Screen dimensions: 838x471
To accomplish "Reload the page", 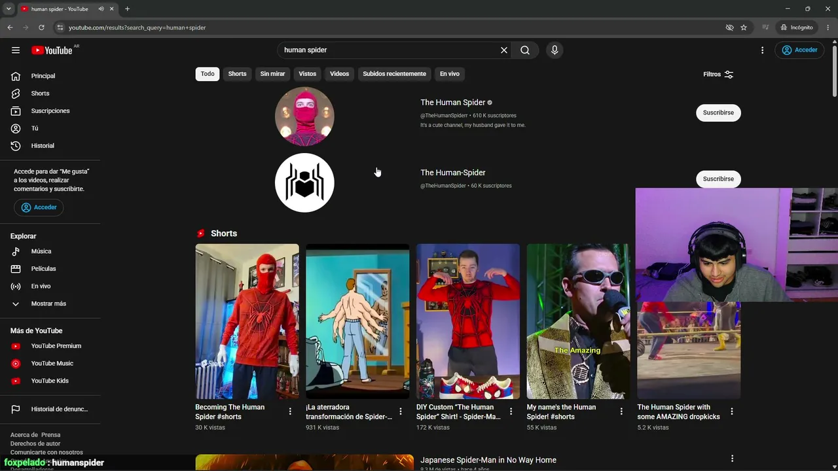I will pyautogui.click(x=41, y=27).
